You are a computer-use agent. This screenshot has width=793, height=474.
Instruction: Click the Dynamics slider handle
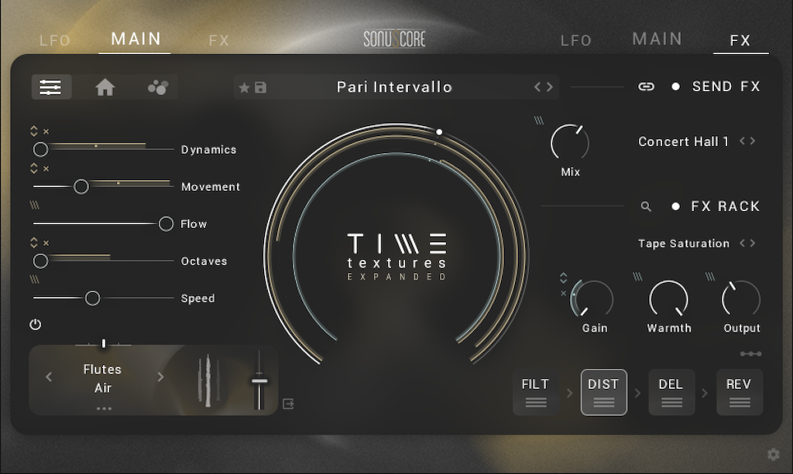pyautogui.click(x=40, y=149)
